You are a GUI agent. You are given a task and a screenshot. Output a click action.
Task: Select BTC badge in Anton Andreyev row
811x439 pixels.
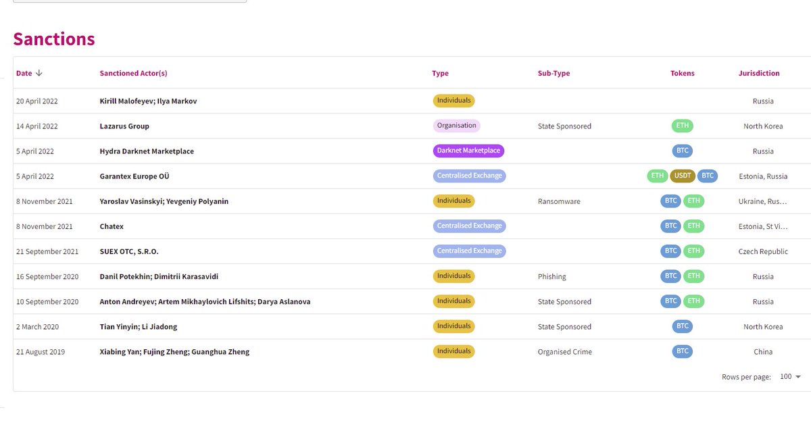pos(670,301)
